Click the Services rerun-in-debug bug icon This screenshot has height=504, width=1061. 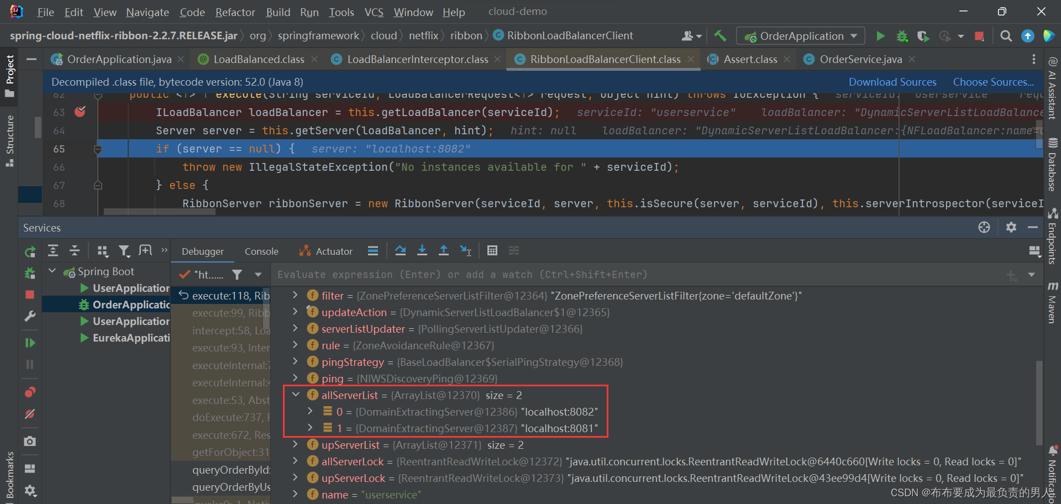click(x=30, y=273)
